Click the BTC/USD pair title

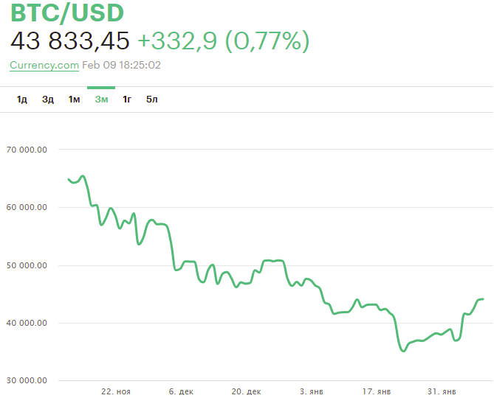click(x=66, y=13)
